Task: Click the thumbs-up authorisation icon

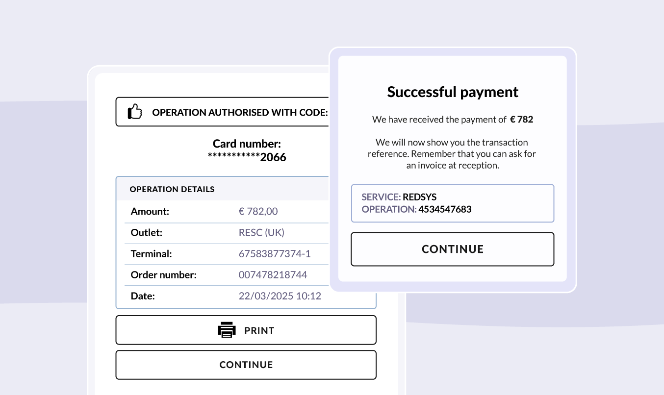Action: pos(135,112)
